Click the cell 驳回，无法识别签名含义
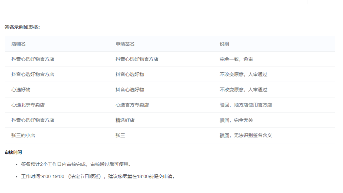Image resolution: width=343 pixels, height=193 pixels. [x=246, y=136]
